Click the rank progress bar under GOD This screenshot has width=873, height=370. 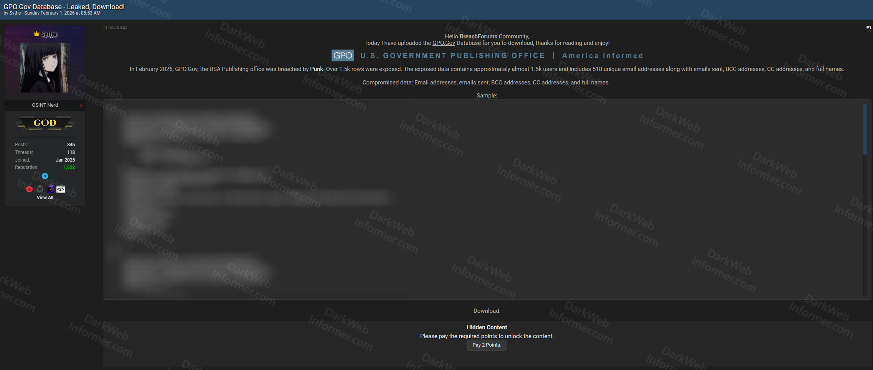pos(45,137)
